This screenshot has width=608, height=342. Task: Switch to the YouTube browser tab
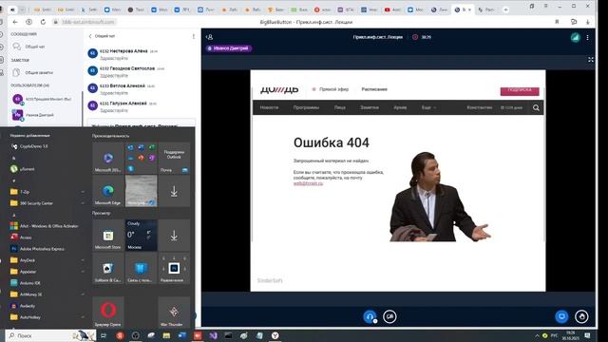tap(392, 9)
